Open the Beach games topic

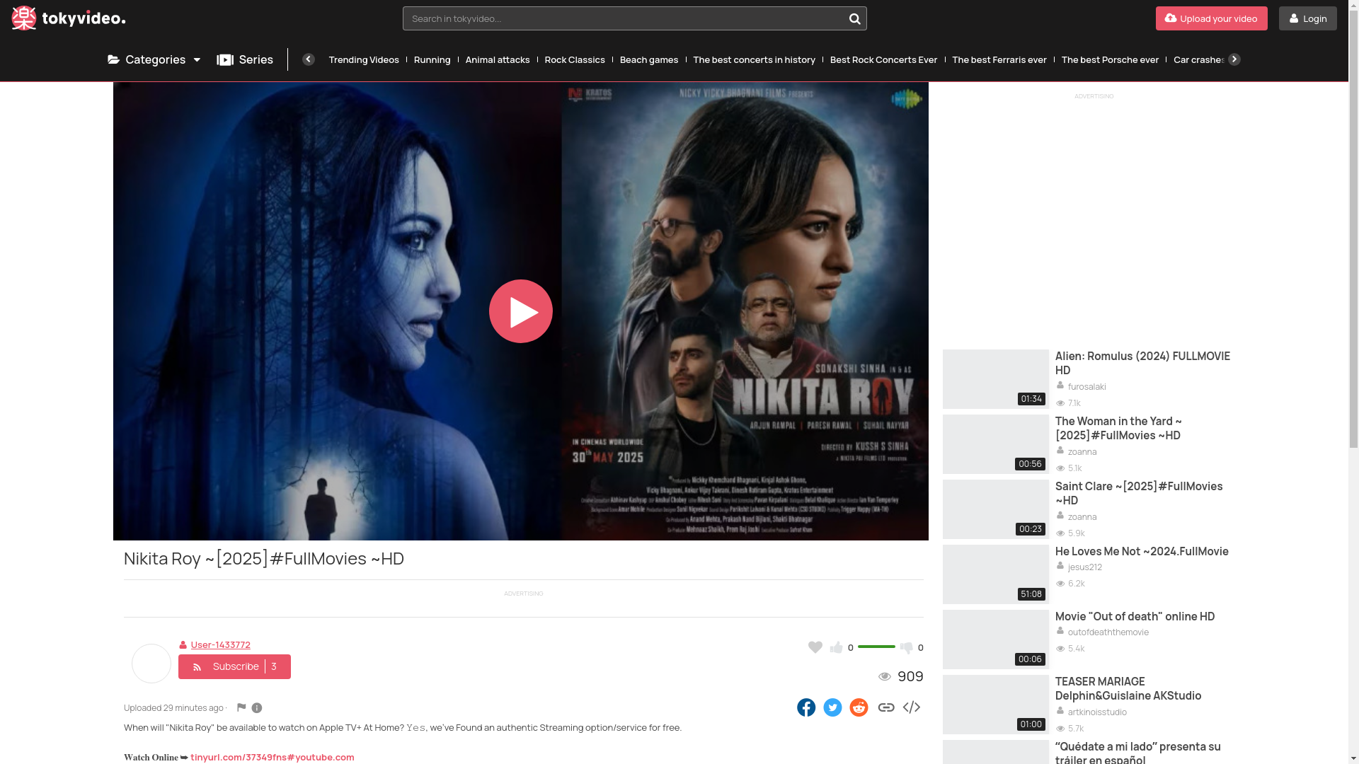[x=649, y=59]
